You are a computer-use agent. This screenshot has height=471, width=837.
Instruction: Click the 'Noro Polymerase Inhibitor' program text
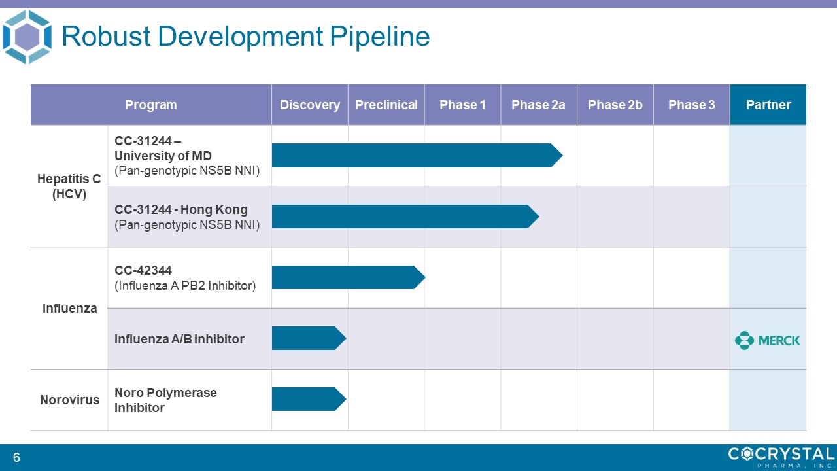(165, 400)
